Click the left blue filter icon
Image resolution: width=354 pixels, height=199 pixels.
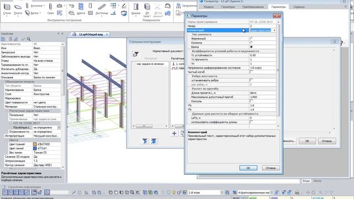[x=145, y=142]
